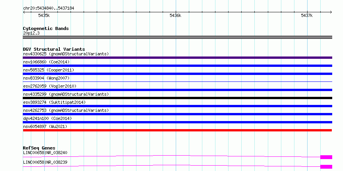Viewport: 343px width, 171px height.
Task: Open the nsv1066860 (Coe2014) label
Action: (46, 62)
